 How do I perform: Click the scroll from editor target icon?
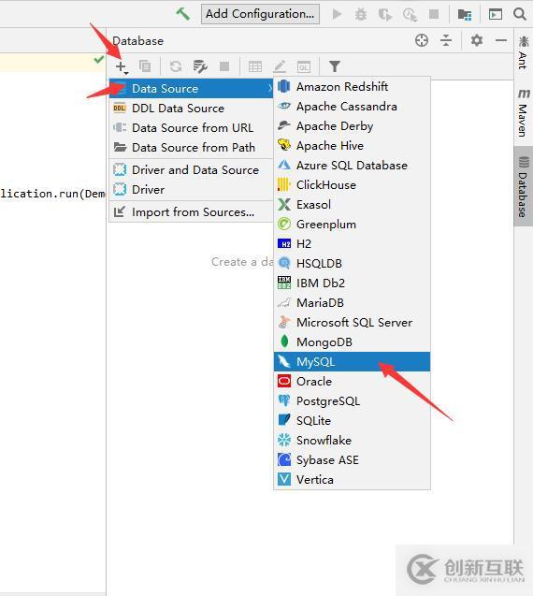coord(422,40)
